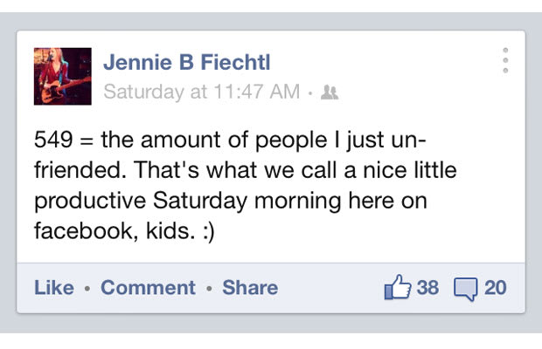
Task: Open the Saturday at 11:47 AM timestamp
Action: 202,92
